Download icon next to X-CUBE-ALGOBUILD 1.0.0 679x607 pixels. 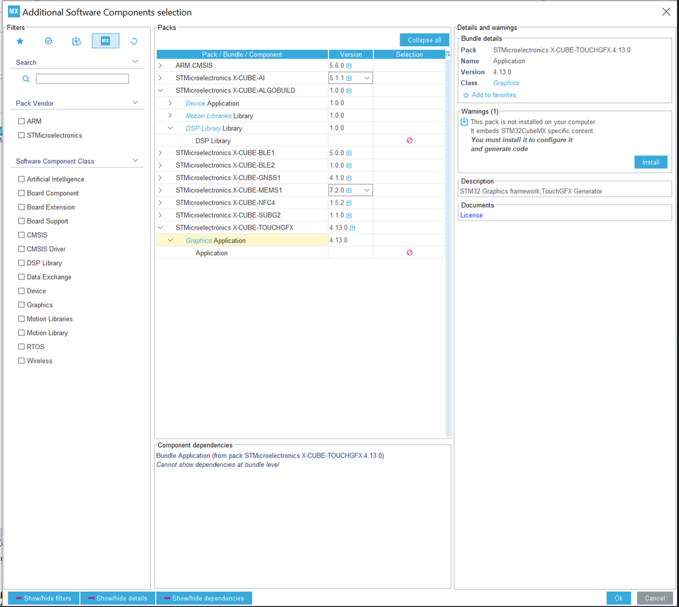tap(349, 91)
